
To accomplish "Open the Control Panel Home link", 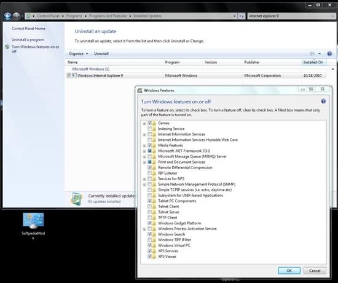I will click(28, 28).
